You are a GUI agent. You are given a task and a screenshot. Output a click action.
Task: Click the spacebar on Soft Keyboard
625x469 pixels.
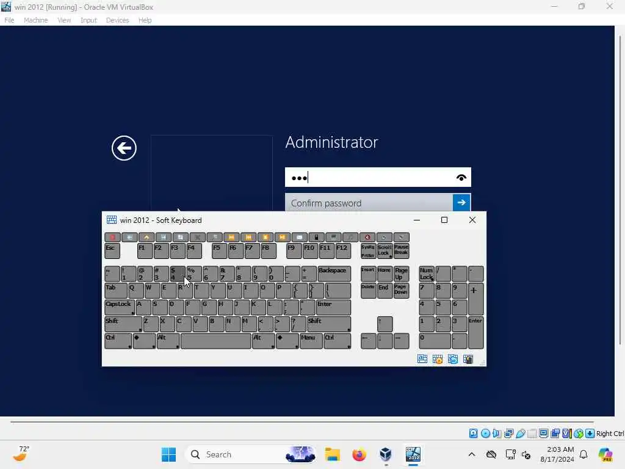coord(215,341)
